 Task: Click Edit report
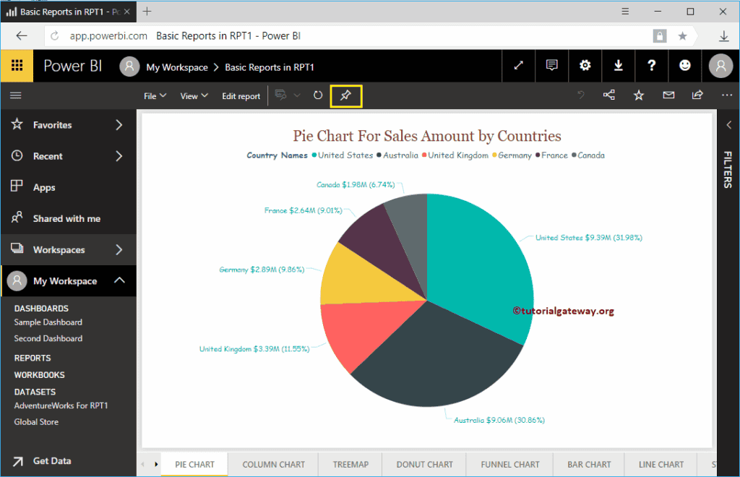pyautogui.click(x=241, y=95)
